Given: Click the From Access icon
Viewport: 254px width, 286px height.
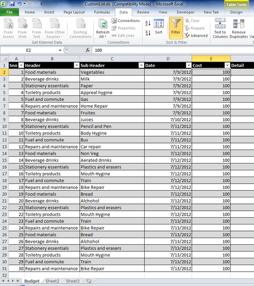Looking at the screenshot, I should click(8, 28).
